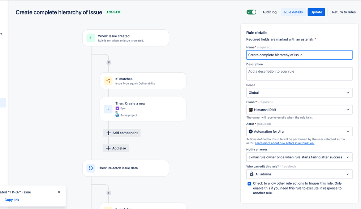Select the Then: Create a new Epic card
Screen dimensions: 361x209
point(143,109)
